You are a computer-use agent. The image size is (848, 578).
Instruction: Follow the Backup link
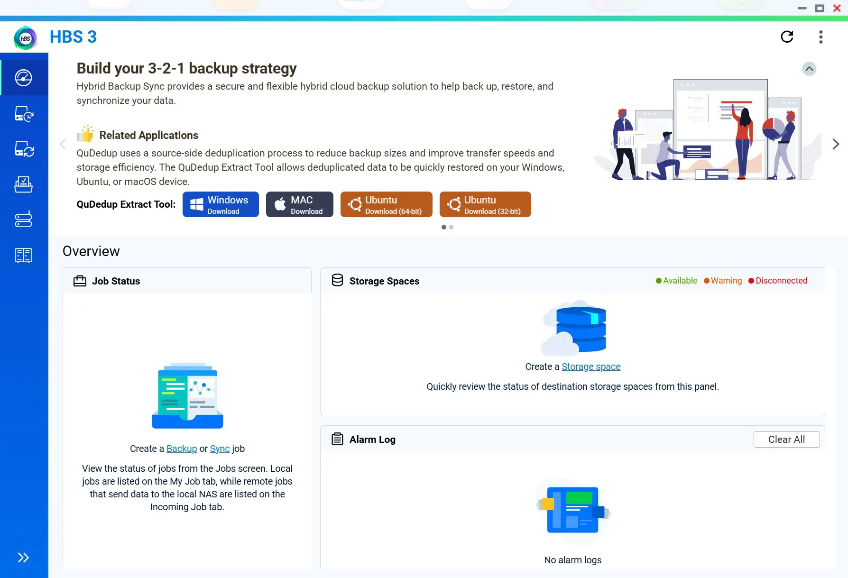(182, 449)
